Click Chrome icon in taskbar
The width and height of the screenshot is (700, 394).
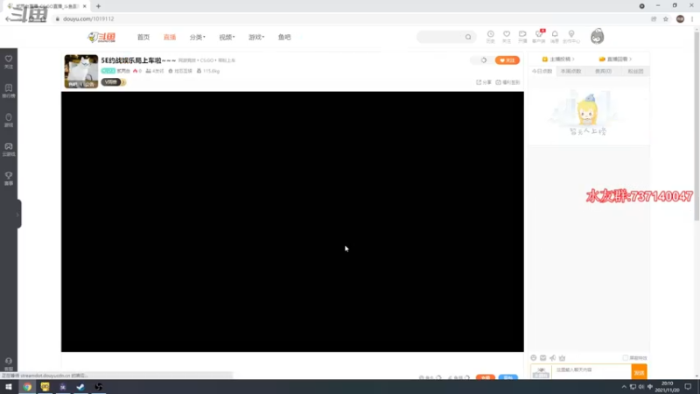[x=27, y=387]
